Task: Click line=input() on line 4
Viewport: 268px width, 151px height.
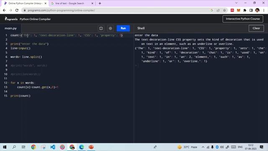Action: coord(21,48)
